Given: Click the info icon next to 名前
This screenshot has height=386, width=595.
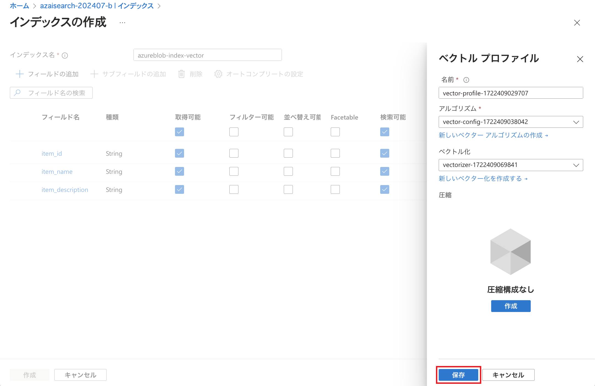Looking at the screenshot, I should [466, 80].
